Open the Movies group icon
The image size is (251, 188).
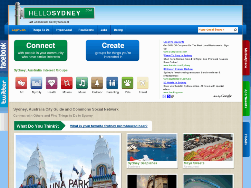(67, 83)
